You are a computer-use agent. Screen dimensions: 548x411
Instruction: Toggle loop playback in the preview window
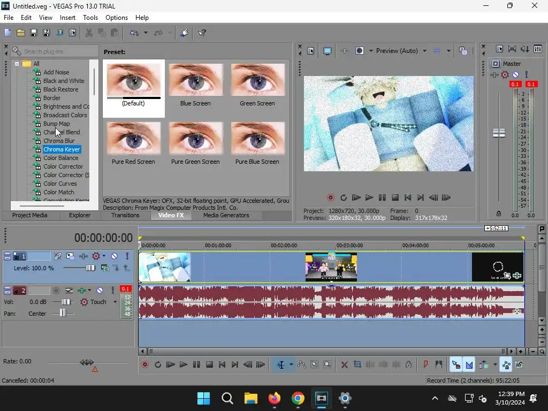(x=344, y=197)
